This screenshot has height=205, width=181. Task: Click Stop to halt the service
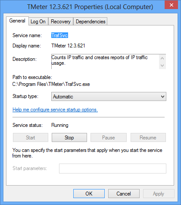pos(69,138)
